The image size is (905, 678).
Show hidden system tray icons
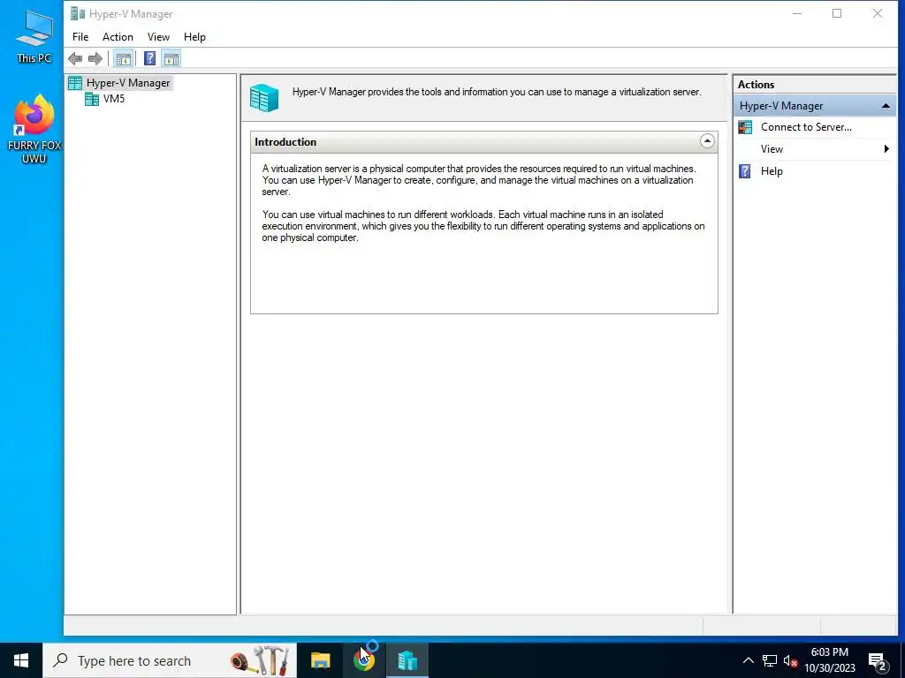(748, 660)
